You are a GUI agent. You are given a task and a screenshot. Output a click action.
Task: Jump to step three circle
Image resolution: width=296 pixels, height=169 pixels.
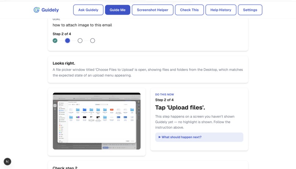coord(80,41)
